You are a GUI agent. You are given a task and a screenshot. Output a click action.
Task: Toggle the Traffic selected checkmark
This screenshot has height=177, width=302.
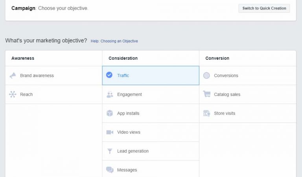[x=109, y=75]
